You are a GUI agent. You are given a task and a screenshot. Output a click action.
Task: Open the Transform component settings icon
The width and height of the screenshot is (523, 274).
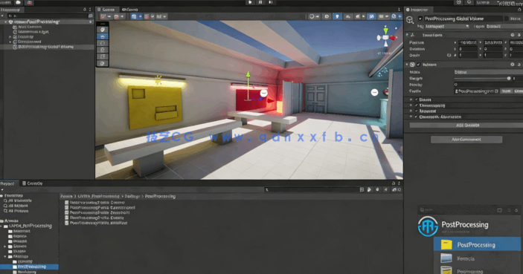(513, 35)
